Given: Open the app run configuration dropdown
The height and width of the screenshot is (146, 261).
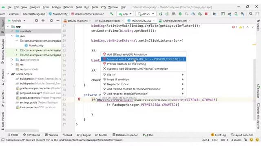Looking at the screenshot, I should (125, 14).
